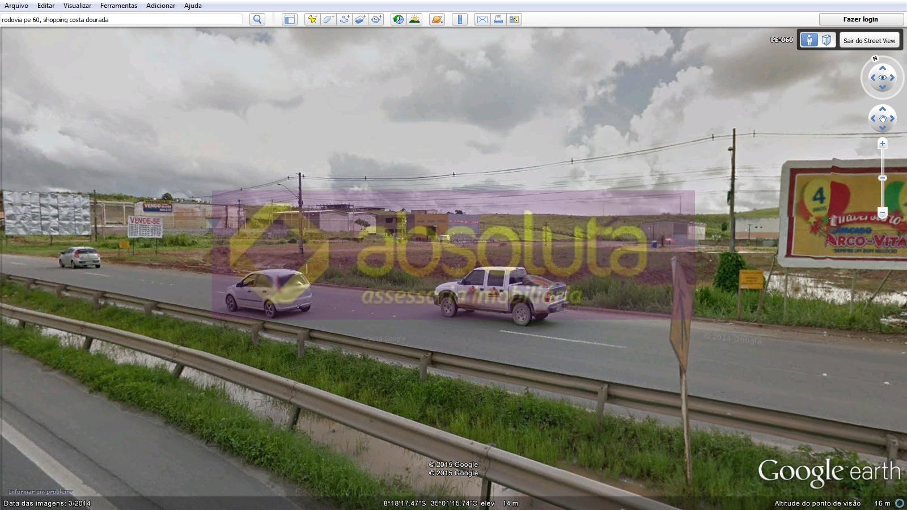The image size is (907, 510).
Task: Click the zoom slider handle
Action: (x=883, y=178)
